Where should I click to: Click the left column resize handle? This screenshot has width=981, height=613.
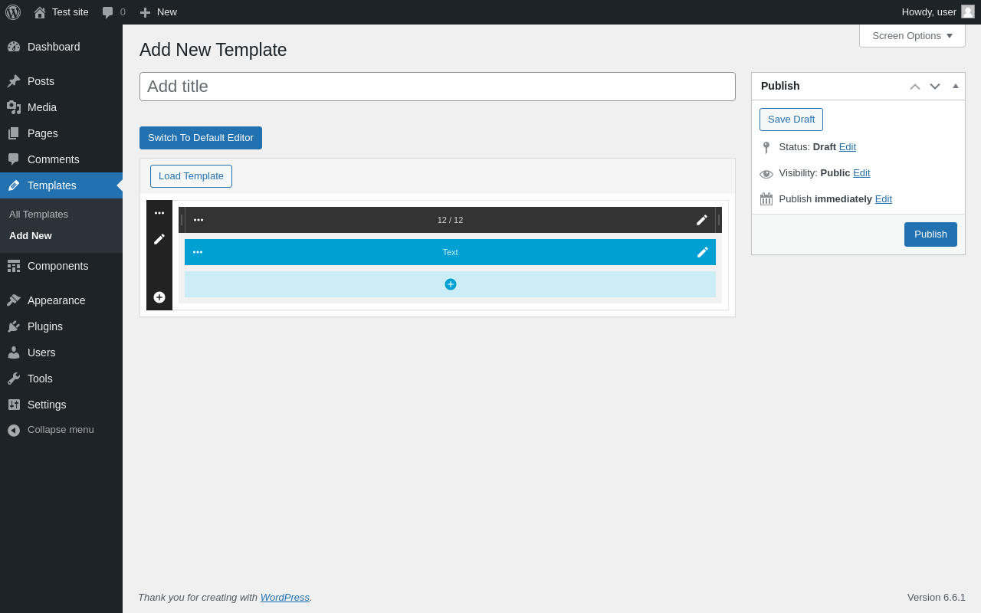pyautogui.click(x=182, y=220)
